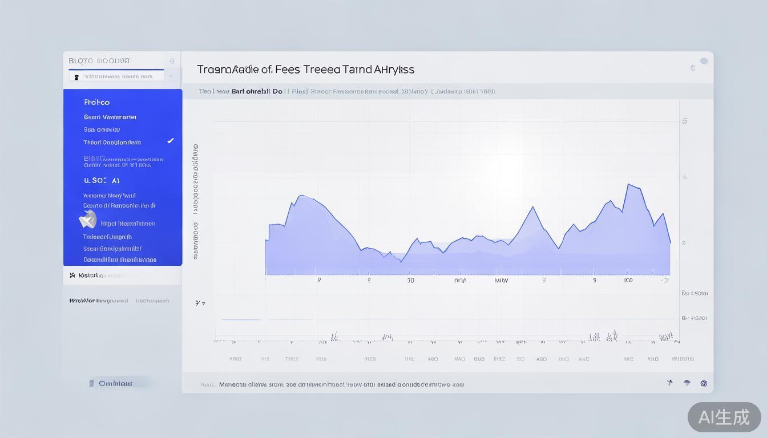Click the umbrella-shaped icon in bottom-right footer
Screen dimensions: 767x438
687,383
